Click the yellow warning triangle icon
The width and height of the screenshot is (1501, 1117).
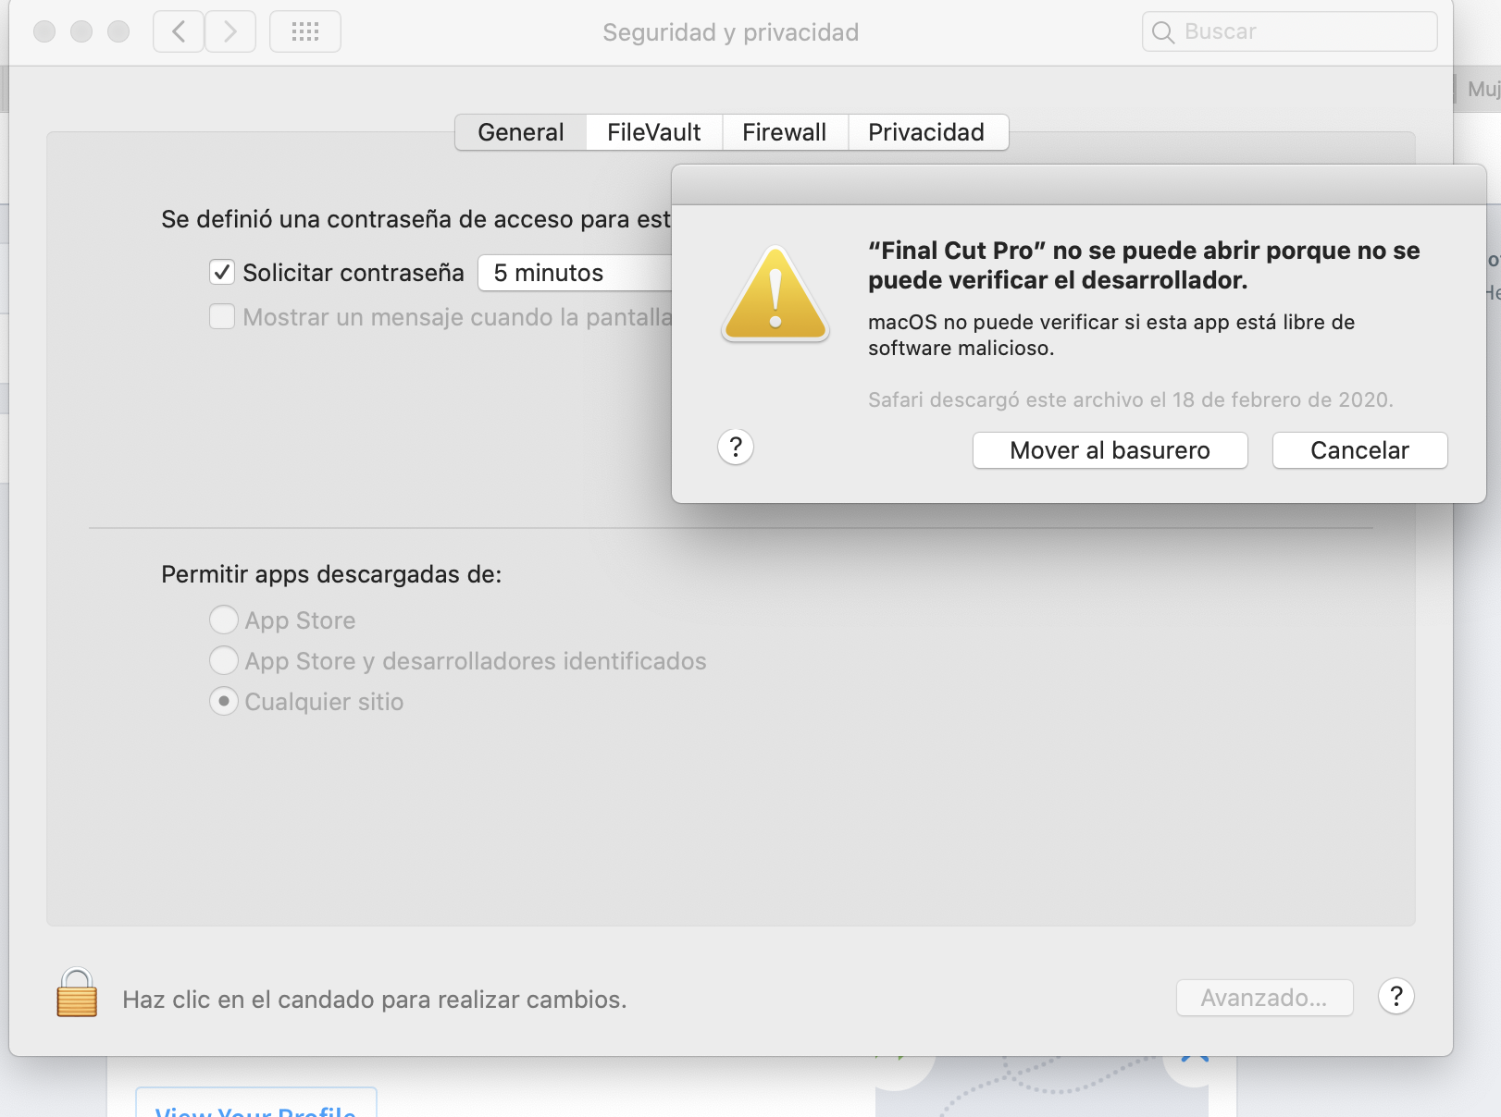[x=775, y=294]
